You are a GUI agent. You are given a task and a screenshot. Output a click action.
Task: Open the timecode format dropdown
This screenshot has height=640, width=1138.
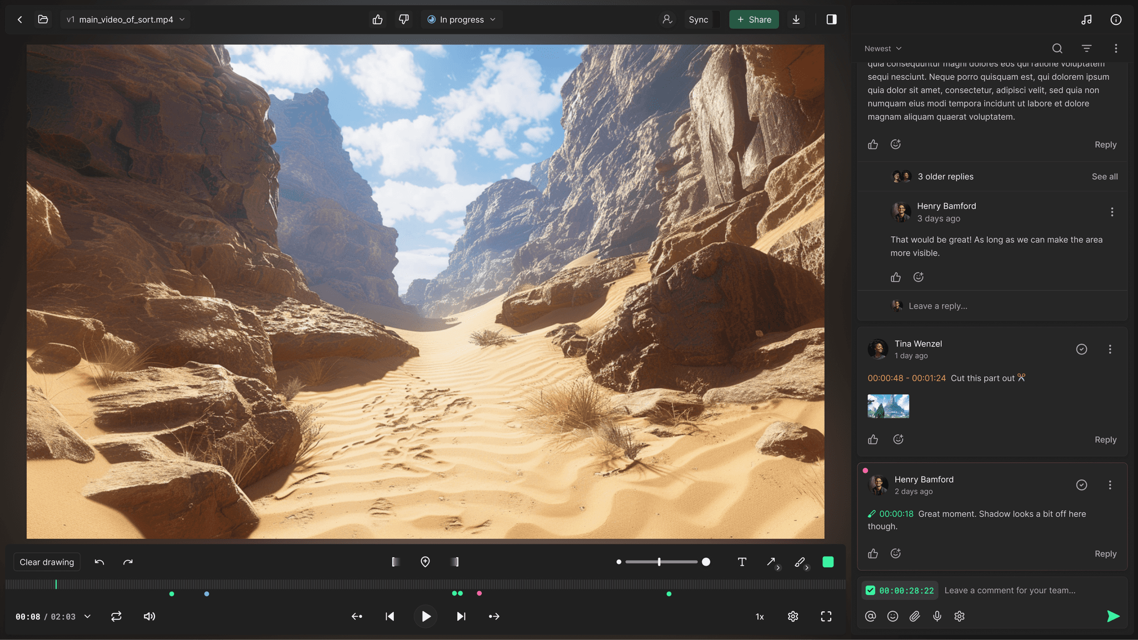pyautogui.click(x=87, y=617)
